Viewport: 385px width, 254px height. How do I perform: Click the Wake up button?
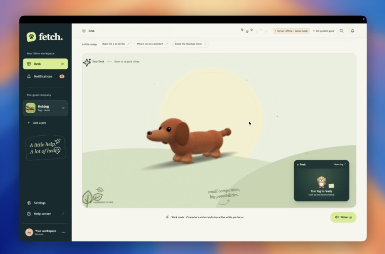(343, 217)
